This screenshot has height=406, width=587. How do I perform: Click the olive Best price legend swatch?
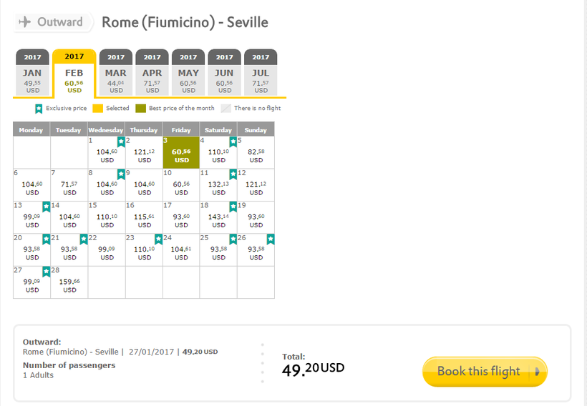pos(142,109)
